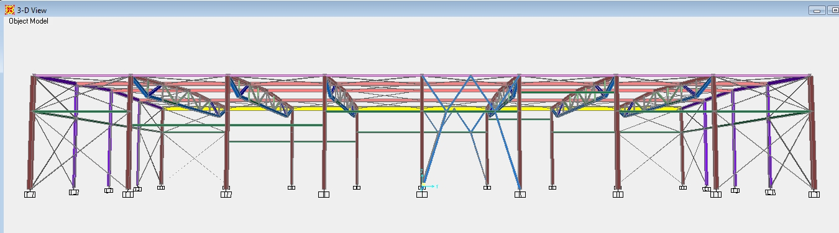Select the blue X-bracing in center bay
The width and height of the screenshot is (839, 233).
(470, 131)
